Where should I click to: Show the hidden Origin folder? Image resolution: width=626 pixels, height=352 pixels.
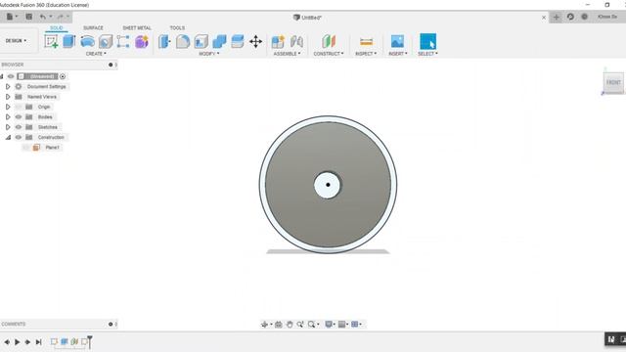pyautogui.click(x=19, y=107)
